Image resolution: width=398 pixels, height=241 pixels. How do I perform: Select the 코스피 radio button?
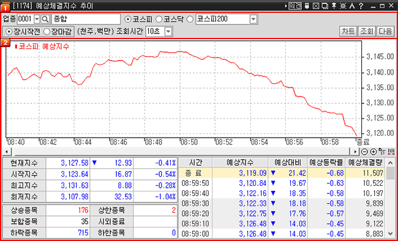(x=129, y=19)
